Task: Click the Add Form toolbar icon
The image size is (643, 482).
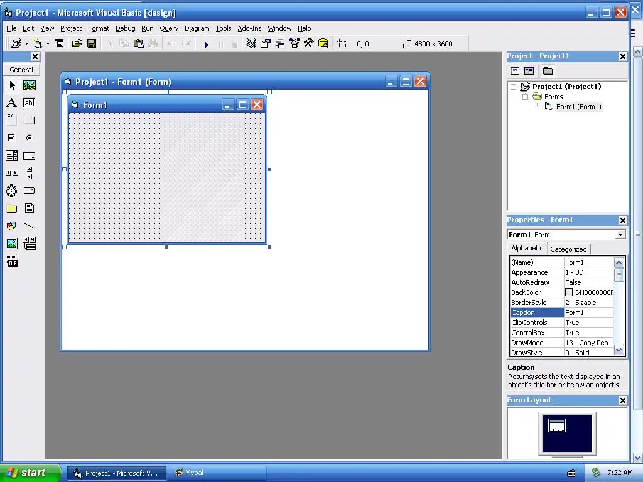Action: click(37, 43)
